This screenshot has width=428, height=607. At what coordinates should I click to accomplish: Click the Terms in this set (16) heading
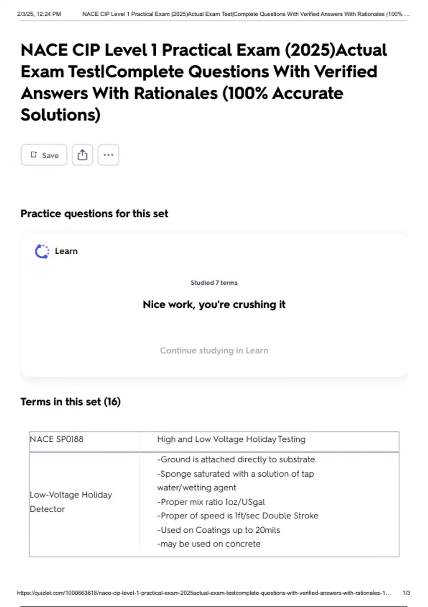(x=71, y=402)
